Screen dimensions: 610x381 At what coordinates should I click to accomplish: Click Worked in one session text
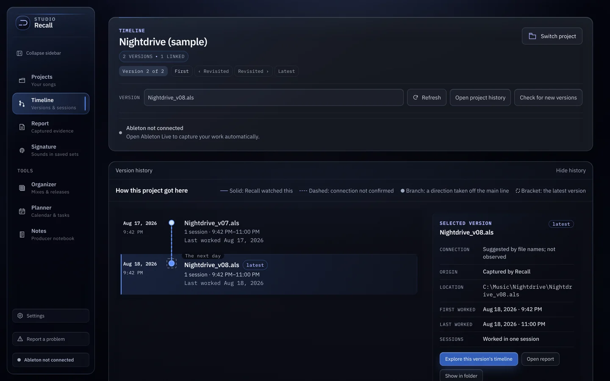(511, 339)
